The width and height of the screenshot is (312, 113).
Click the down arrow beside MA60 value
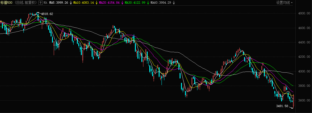tap(174, 3)
